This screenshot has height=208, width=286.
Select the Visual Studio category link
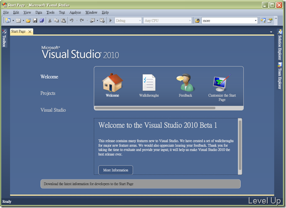click(x=53, y=110)
